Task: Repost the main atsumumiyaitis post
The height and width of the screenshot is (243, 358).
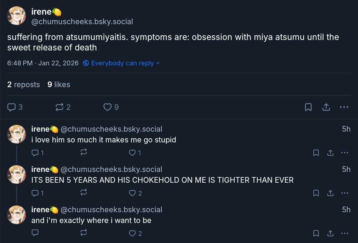Action: click(60, 107)
